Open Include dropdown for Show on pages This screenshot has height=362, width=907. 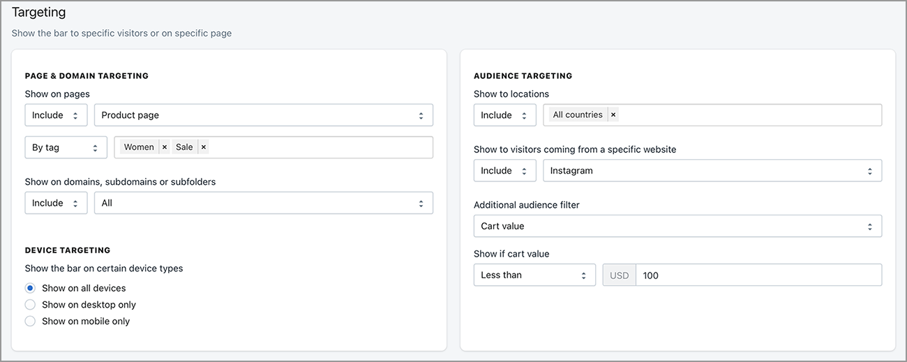pyautogui.click(x=56, y=115)
